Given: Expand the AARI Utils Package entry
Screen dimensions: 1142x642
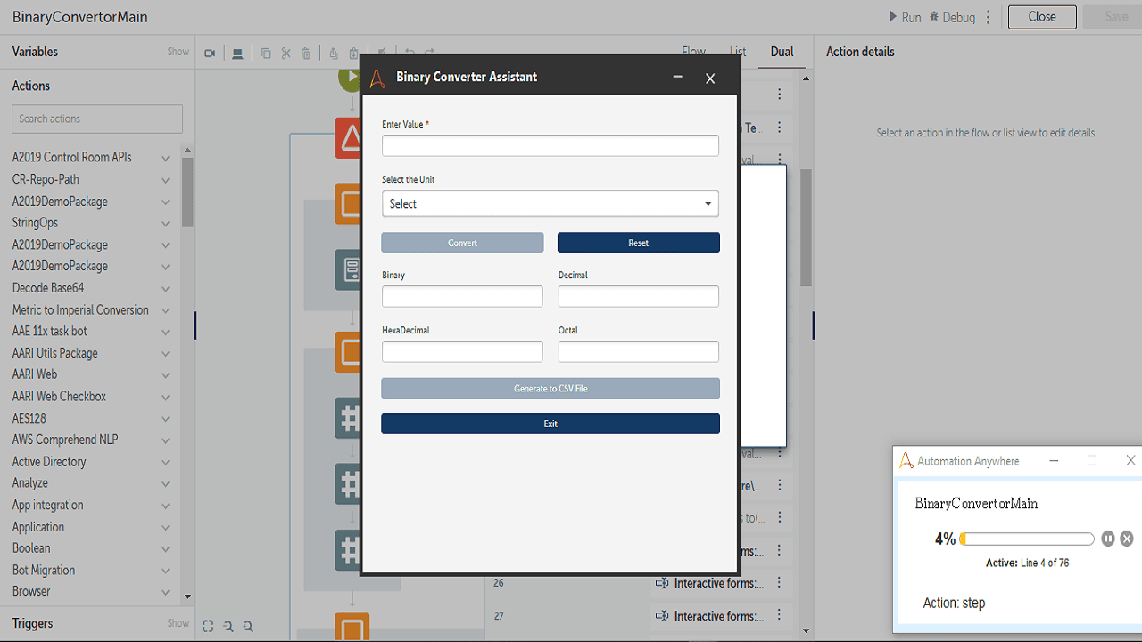Looking at the screenshot, I should [165, 354].
